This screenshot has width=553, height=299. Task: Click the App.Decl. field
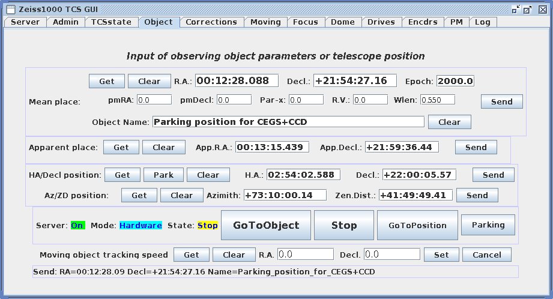[x=402, y=147]
